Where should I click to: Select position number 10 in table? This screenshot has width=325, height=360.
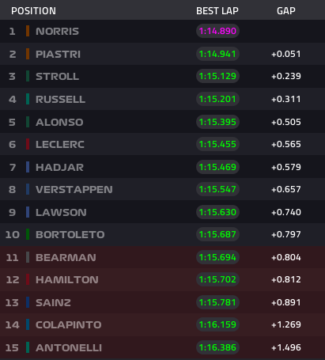[13, 234]
